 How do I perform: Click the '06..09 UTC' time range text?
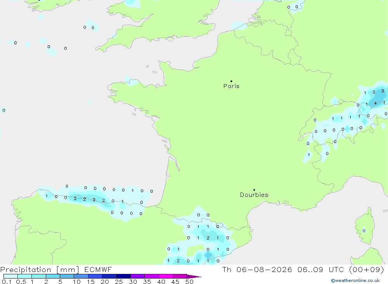(x=321, y=269)
